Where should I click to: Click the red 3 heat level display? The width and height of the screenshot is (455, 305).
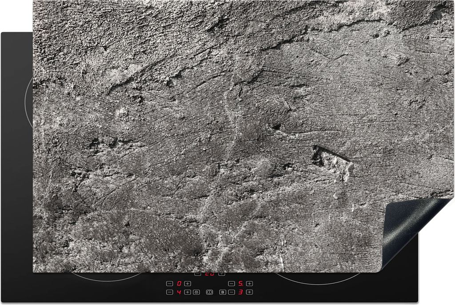coord(240,292)
